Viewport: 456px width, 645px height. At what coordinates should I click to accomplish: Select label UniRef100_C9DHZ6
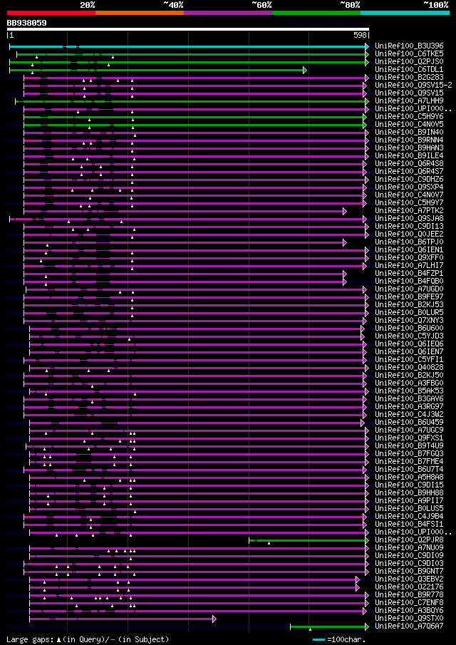[x=408, y=180]
